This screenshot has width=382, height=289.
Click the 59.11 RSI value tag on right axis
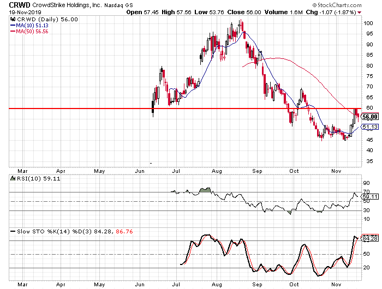pos(370,196)
